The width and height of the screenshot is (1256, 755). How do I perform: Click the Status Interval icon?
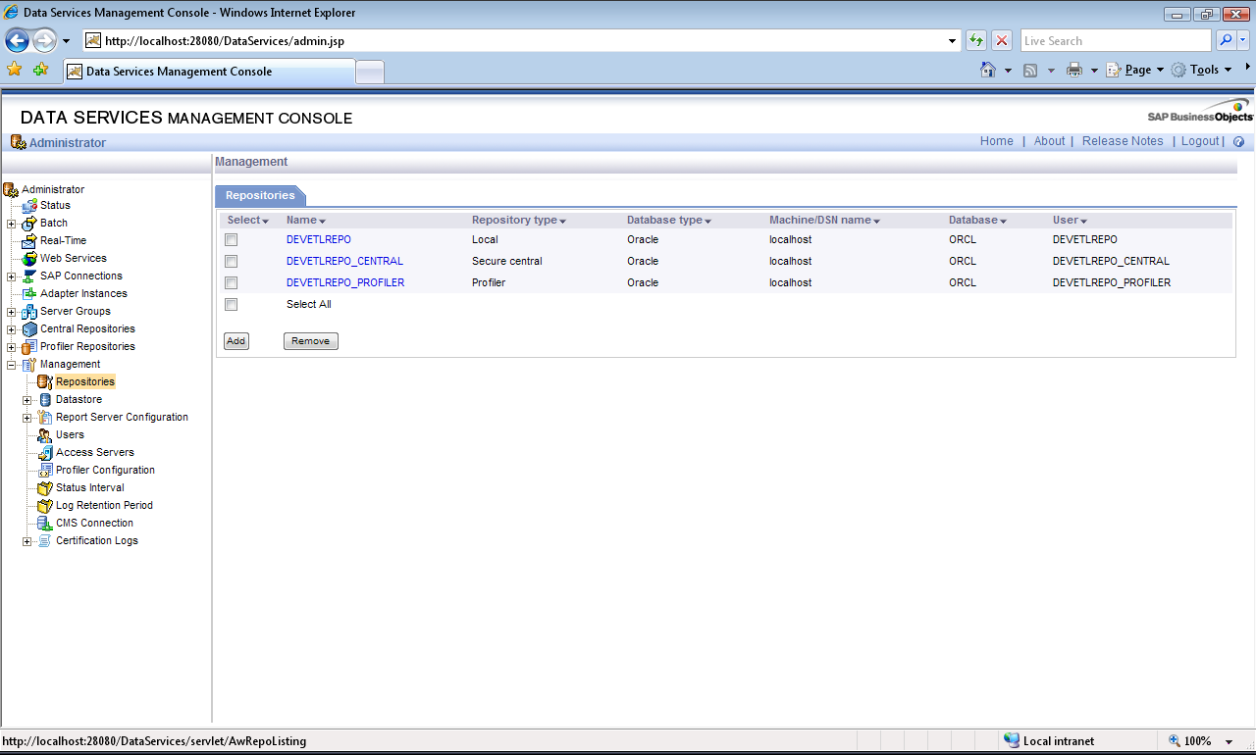coord(45,488)
